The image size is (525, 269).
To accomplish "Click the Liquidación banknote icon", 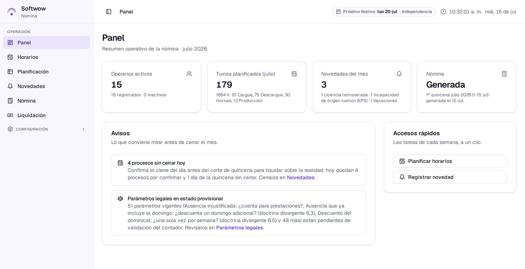I will (x=10, y=115).
